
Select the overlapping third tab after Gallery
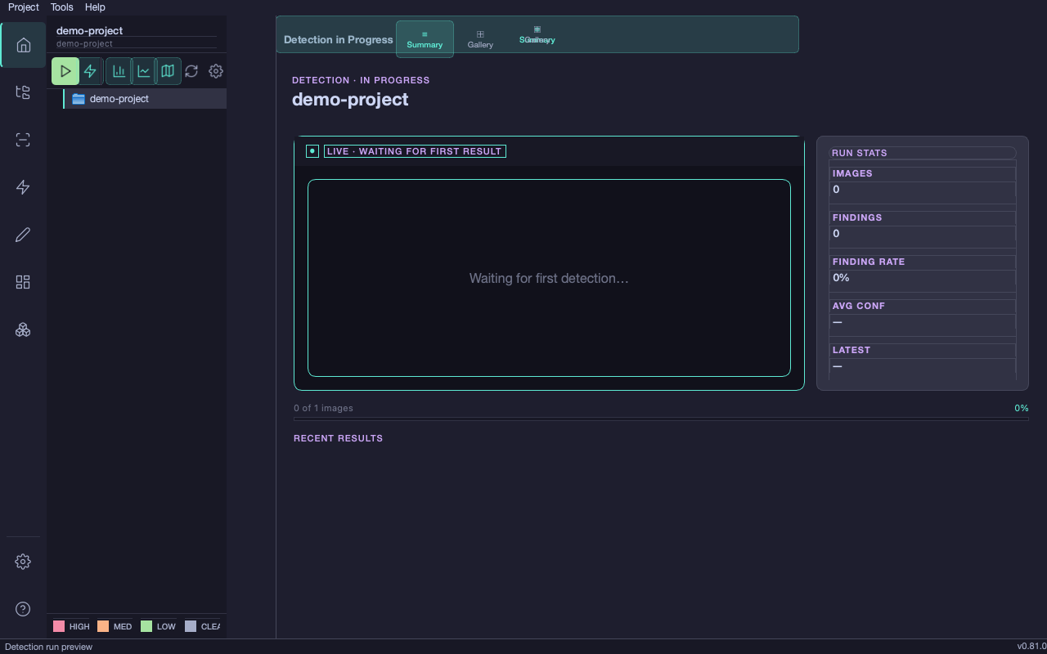point(537,35)
